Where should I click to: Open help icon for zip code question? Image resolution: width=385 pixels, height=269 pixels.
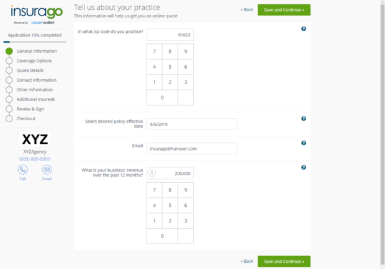tap(304, 29)
